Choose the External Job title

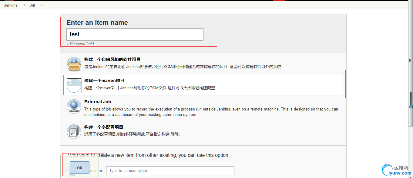tap(98, 102)
